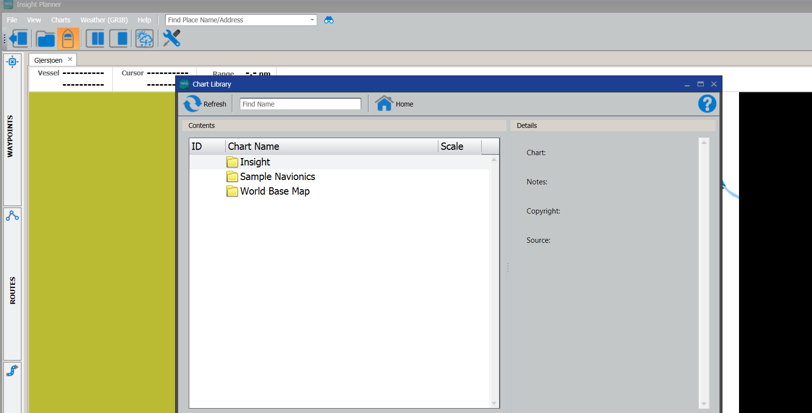Open the Chart Library help icon
Image resolution: width=812 pixels, height=413 pixels.
pos(707,104)
